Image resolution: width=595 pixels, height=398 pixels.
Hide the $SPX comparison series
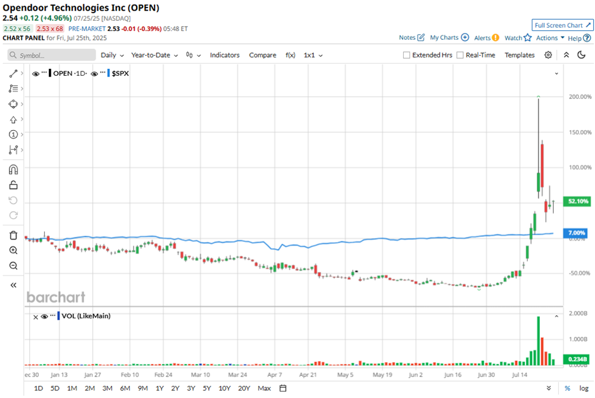point(94,74)
